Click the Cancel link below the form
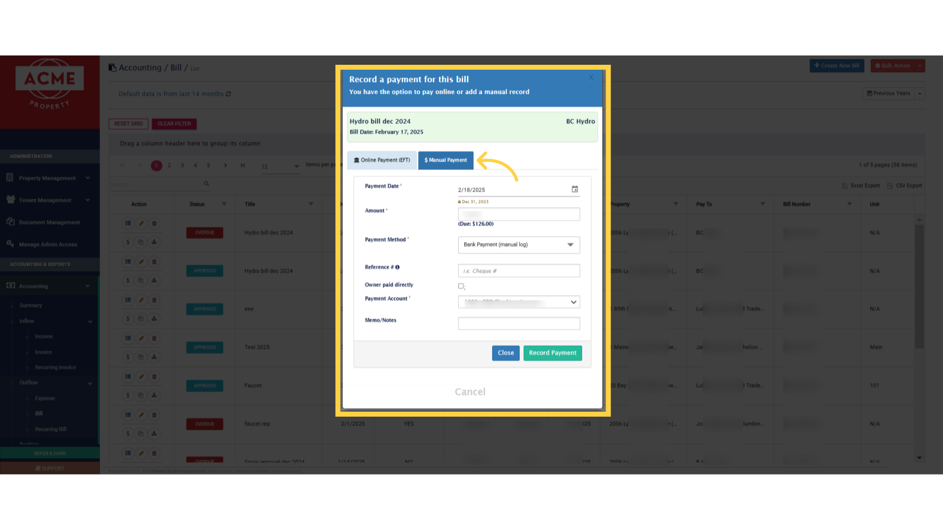943x530 pixels. (470, 392)
